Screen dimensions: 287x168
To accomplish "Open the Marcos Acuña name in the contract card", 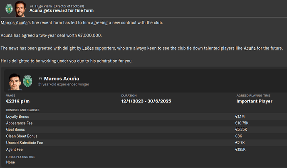I will click(x=62, y=78).
